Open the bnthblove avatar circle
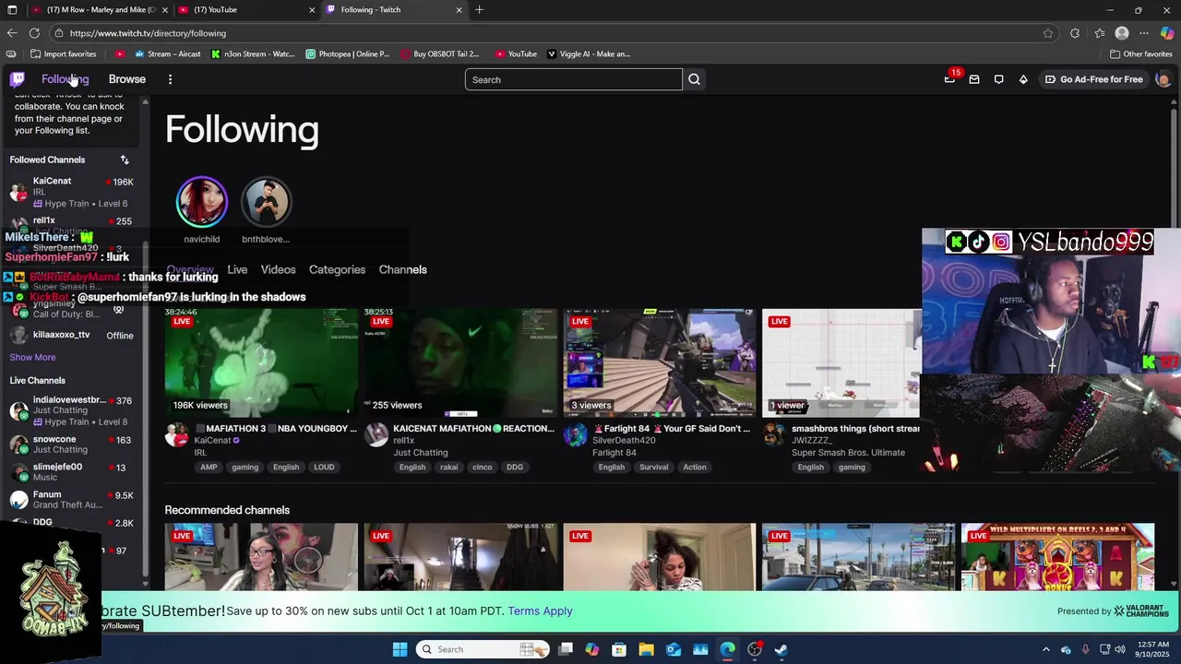Screen dimensions: 1181x664 tap(266, 202)
